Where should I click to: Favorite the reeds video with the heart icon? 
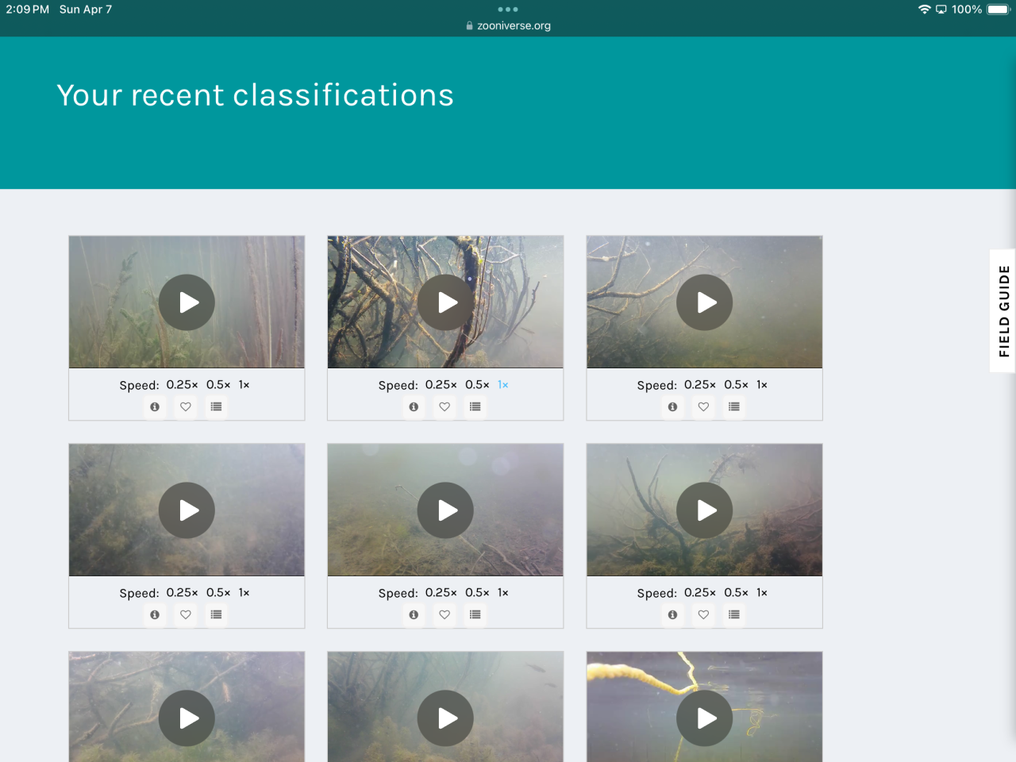point(186,407)
